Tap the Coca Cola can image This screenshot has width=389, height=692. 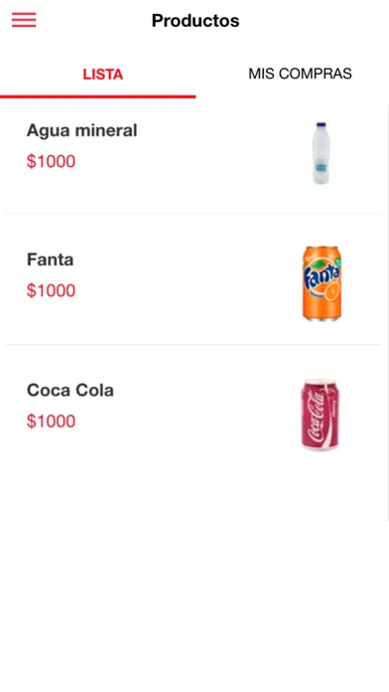coord(321,414)
